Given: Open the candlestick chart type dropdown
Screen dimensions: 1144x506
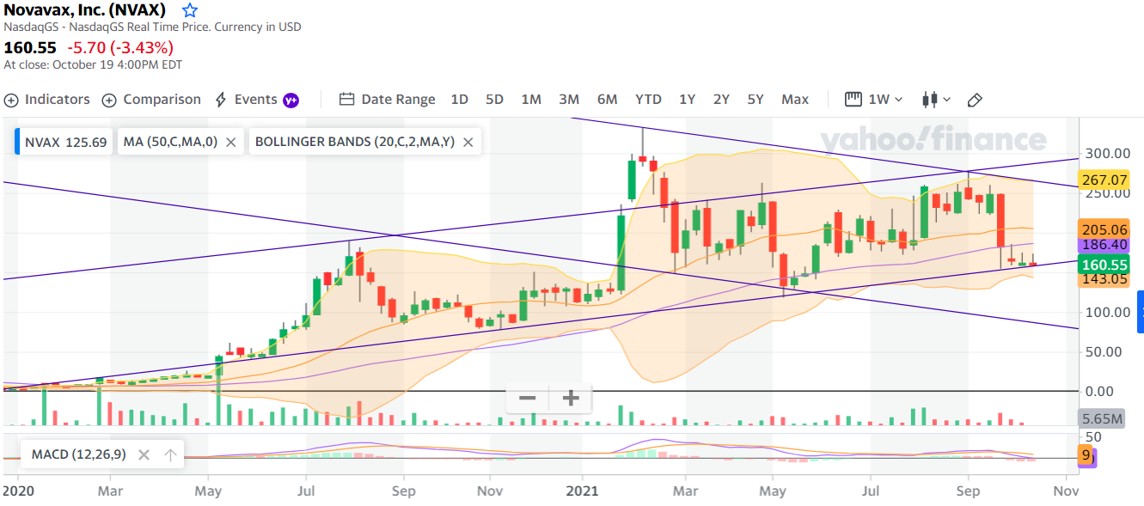Looking at the screenshot, I should point(936,100).
